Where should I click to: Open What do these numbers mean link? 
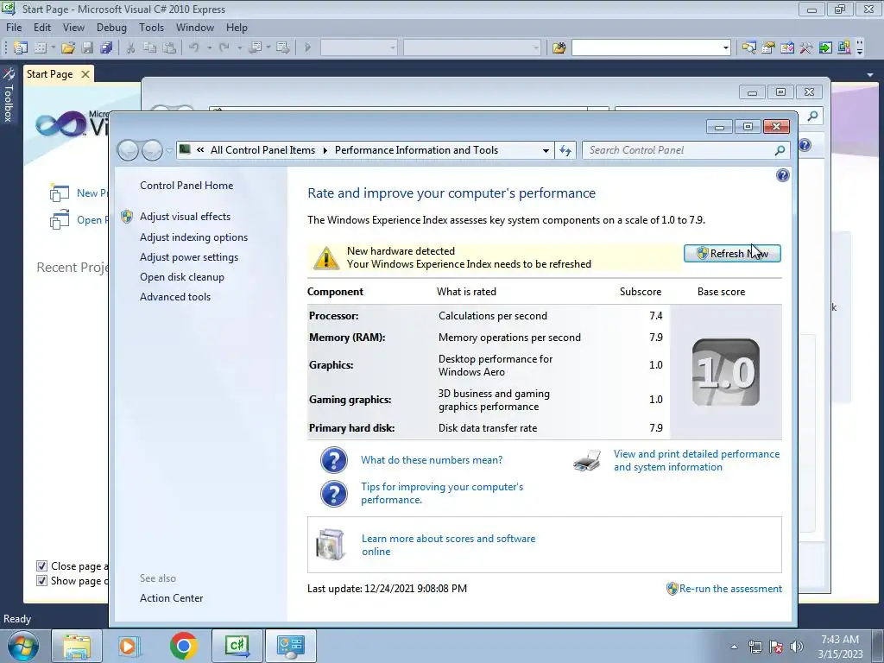pos(432,460)
